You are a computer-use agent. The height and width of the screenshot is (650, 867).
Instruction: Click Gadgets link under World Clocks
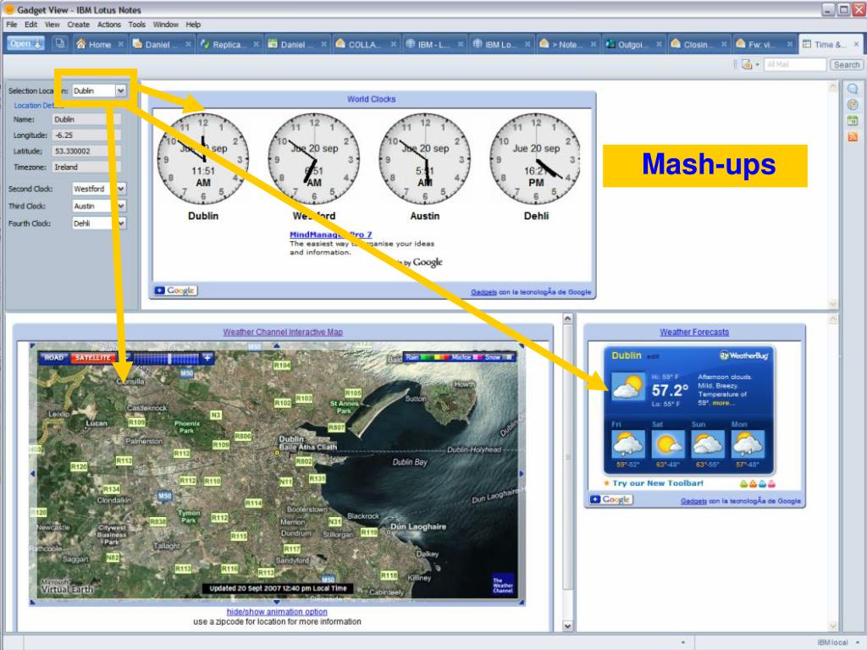(x=483, y=292)
